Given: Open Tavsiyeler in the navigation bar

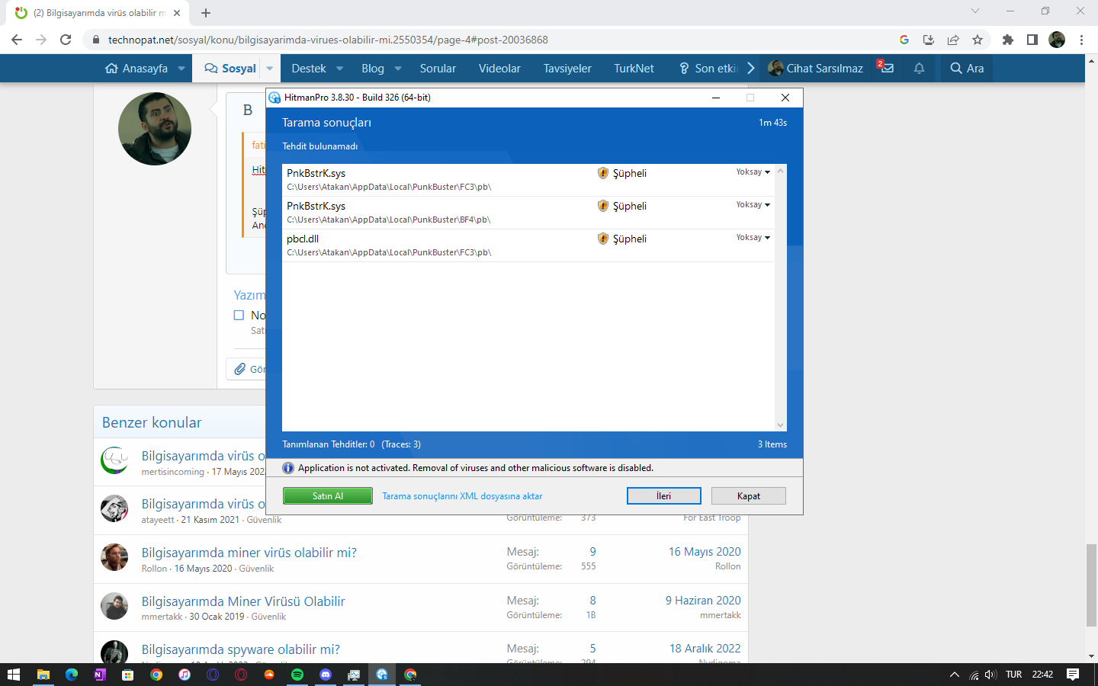Looking at the screenshot, I should coord(567,69).
